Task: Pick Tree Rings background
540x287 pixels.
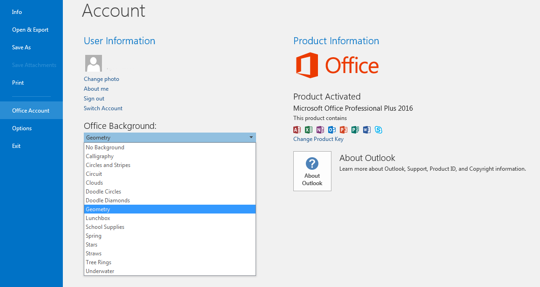Action: 170,262
